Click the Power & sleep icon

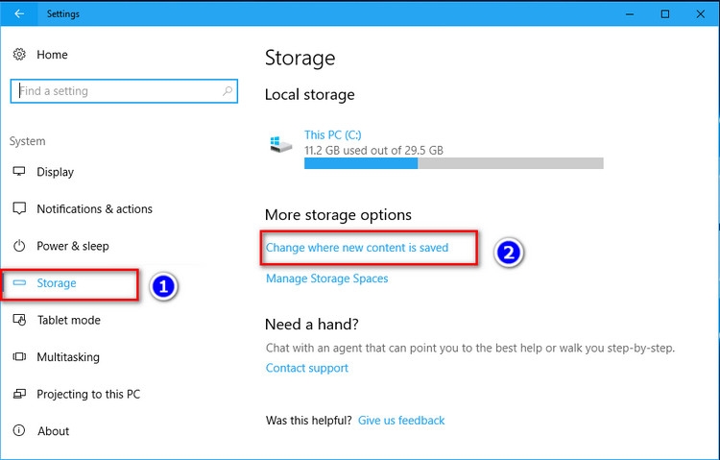tap(19, 246)
